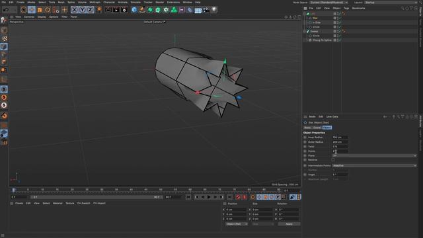Image resolution: width=423 pixels, height=238 pixels.
Task: Open the Deformer bend icon
Action: coord(190,10)
